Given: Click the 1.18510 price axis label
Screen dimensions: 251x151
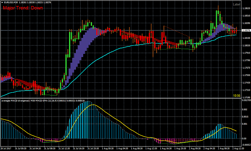Looking at the screenshot, I should point(246,16).
